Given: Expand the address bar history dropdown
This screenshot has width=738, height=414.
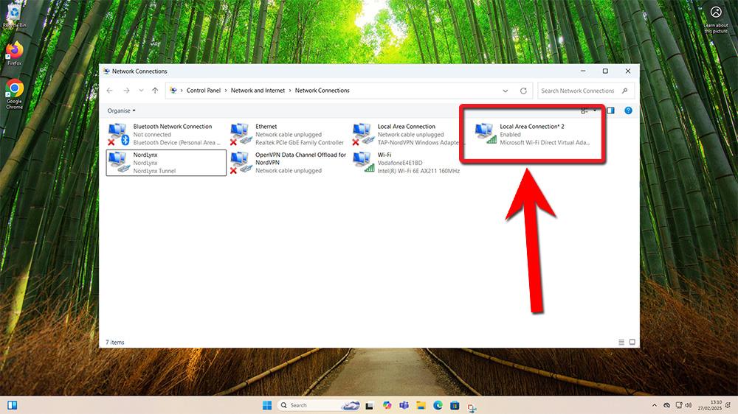Looking at the screenshot, I should point(505,91).
